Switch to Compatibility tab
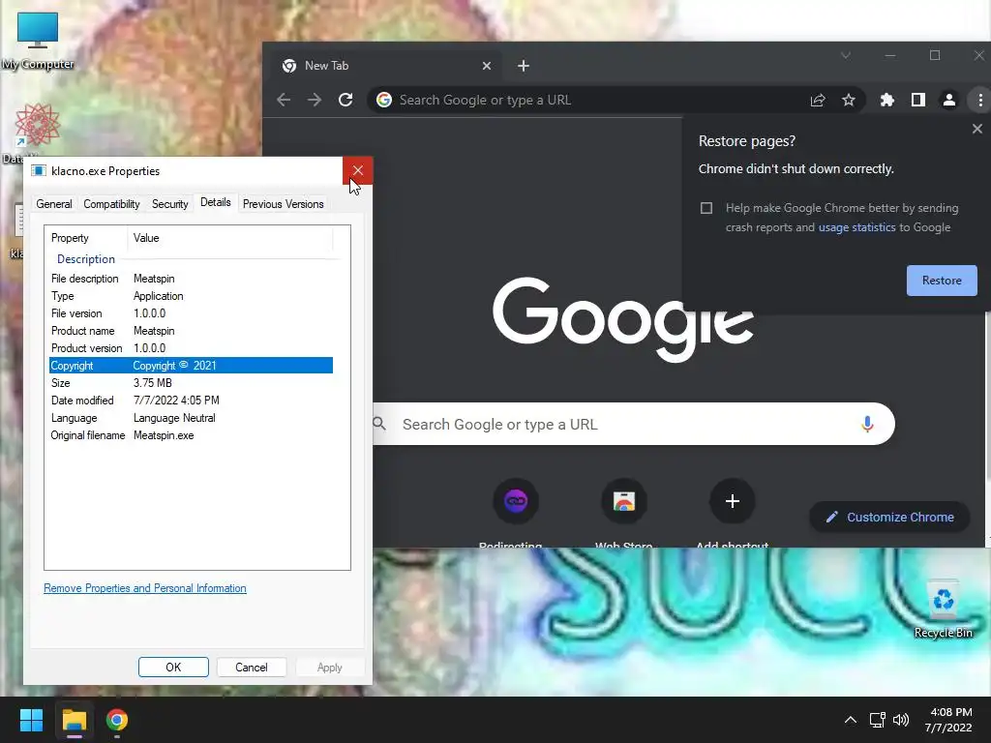The width and height of the screenshot is (991, 743). pyautogui.click(x=111, y=204)
